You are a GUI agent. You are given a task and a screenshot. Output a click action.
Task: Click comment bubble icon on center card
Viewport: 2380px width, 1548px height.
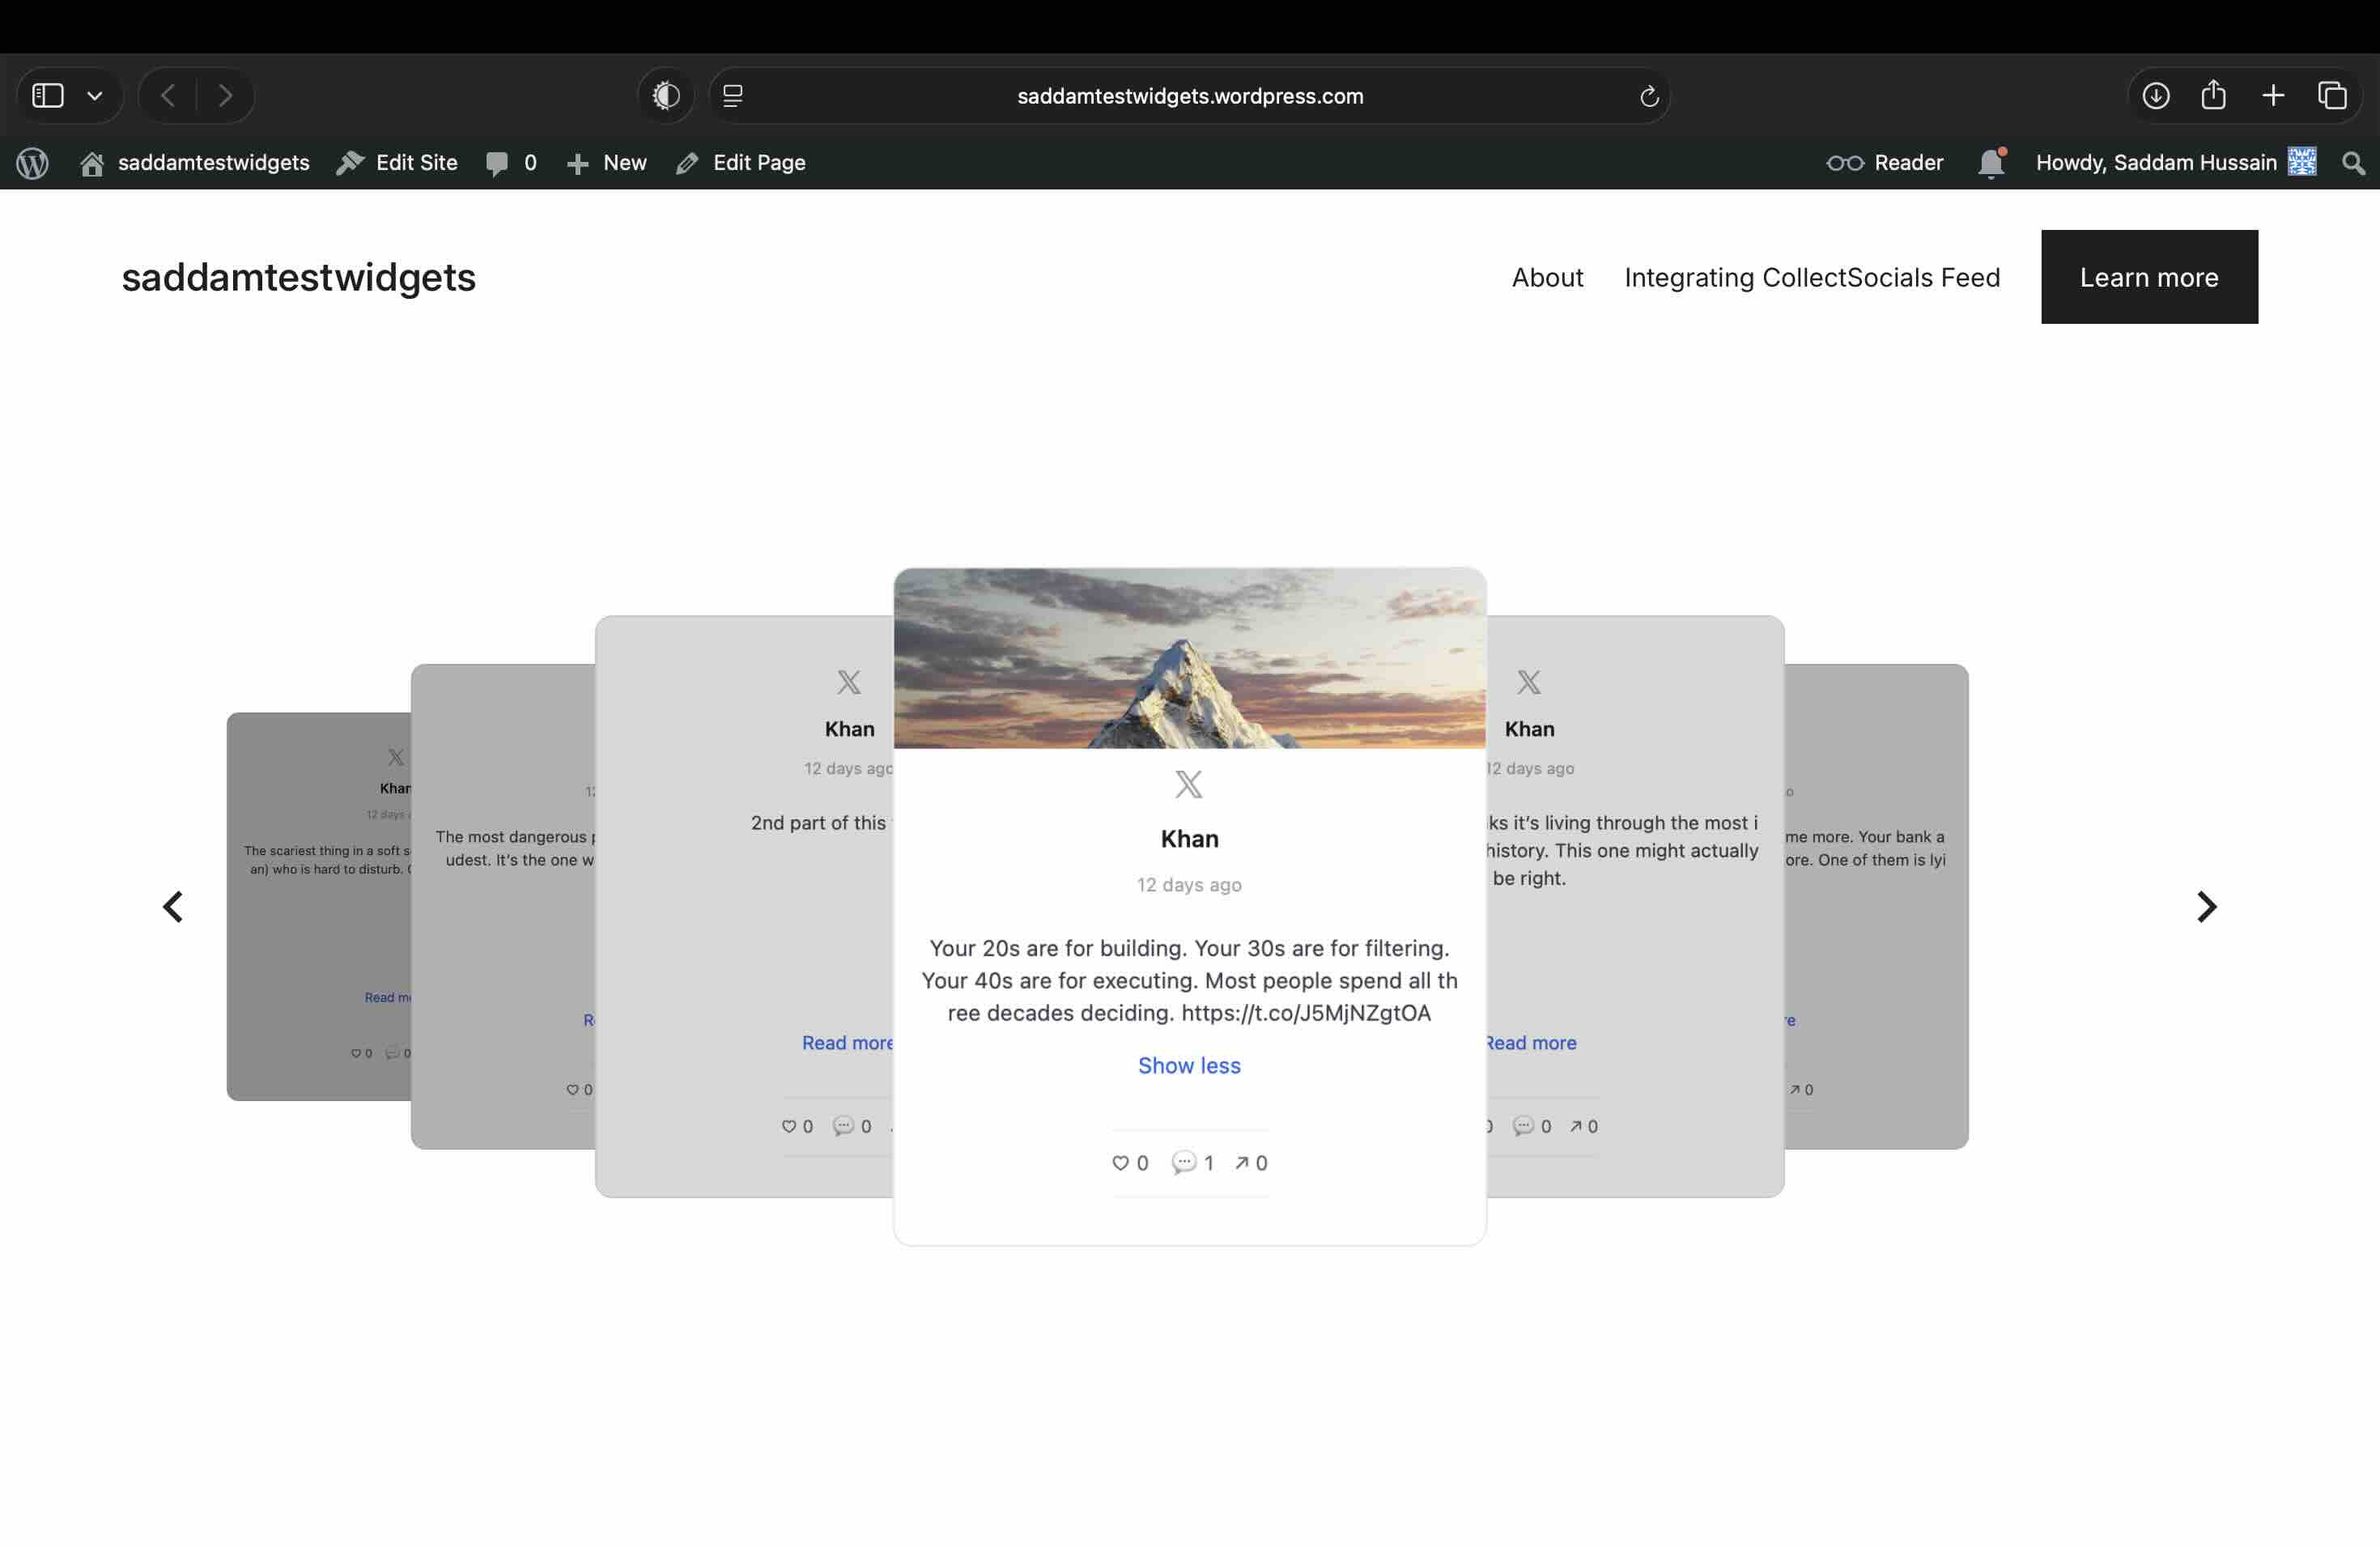point(1184,1162)
